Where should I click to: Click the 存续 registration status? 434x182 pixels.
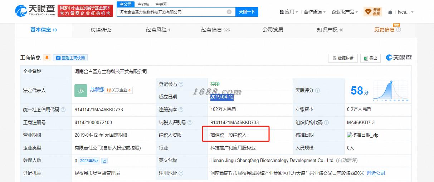(x=215, y=84)
